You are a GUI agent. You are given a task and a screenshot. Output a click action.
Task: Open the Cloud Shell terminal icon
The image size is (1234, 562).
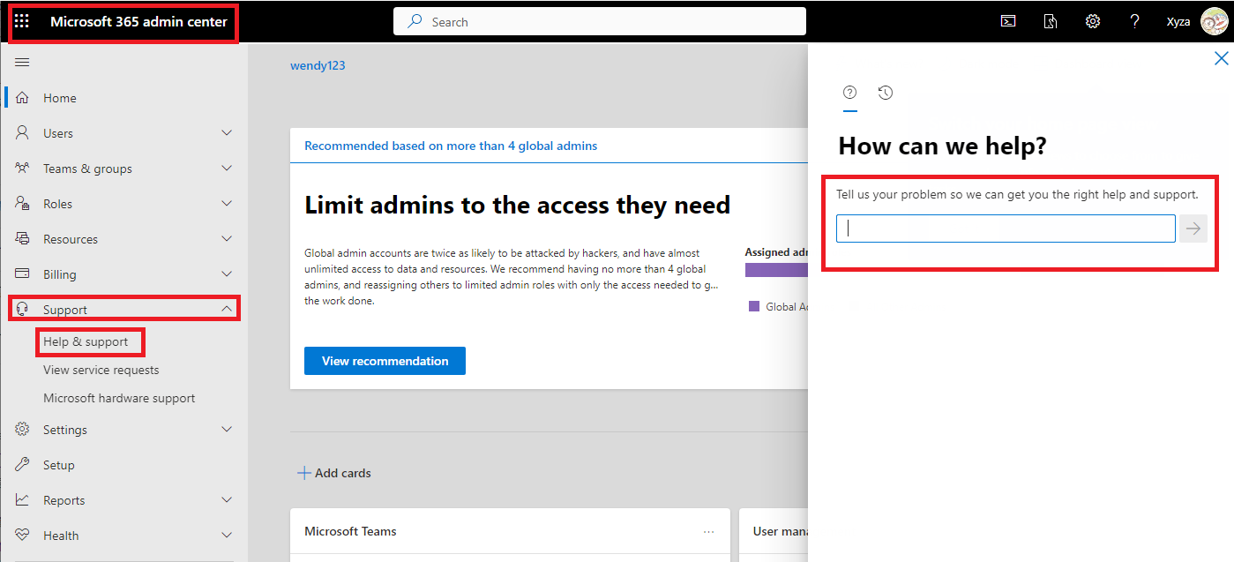point(1007,20)
